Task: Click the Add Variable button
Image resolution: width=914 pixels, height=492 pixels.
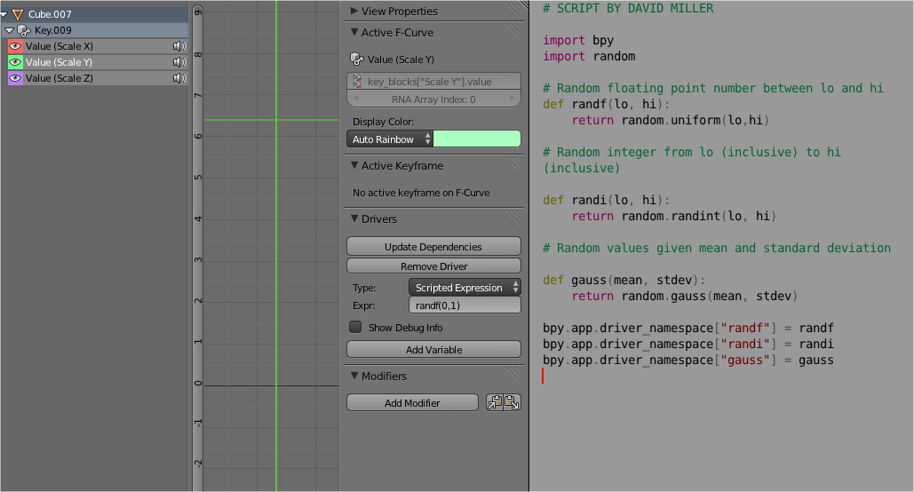Action: (433, 349)
